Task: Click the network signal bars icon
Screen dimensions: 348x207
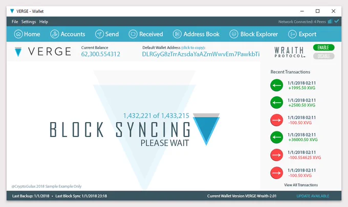Action: click(x=330, y=21)
